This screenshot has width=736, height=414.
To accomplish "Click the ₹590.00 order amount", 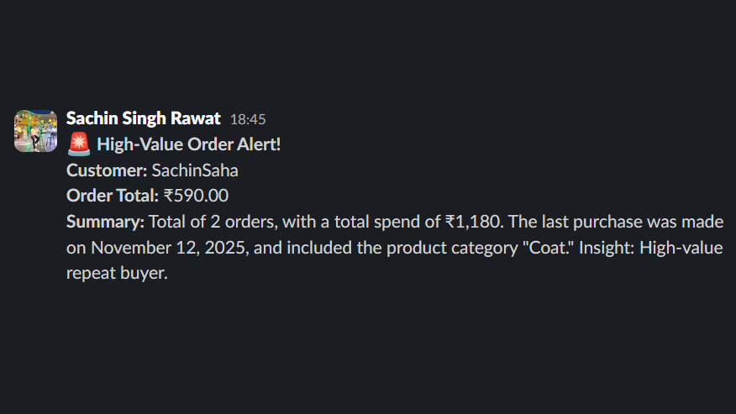I will click(196, 196).
